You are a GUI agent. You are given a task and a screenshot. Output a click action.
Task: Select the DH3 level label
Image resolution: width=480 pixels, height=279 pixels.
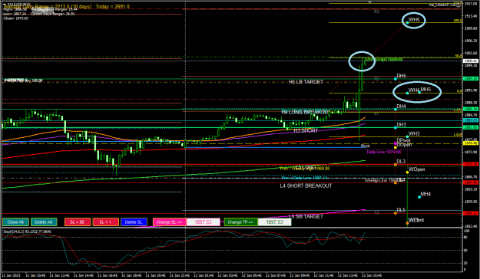(402, 125)
